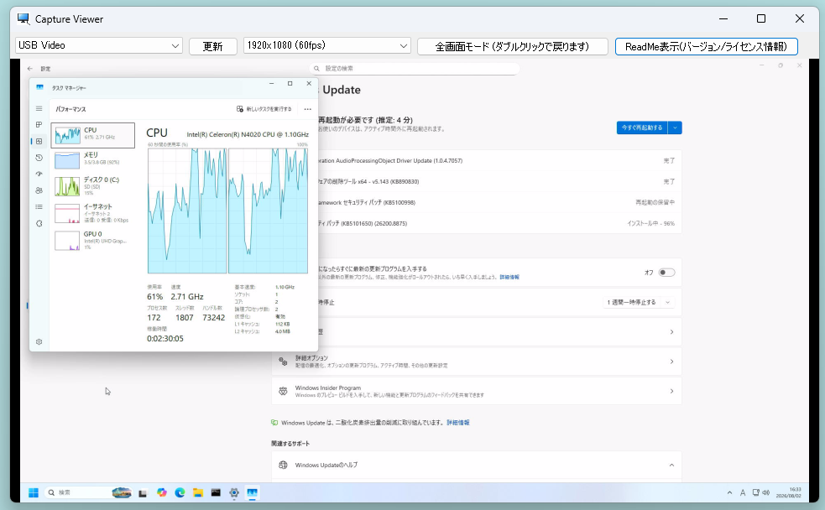Open Copilot from the taskbar
Image resolution: width=825 pixels, height=510 pixels.
161,492
